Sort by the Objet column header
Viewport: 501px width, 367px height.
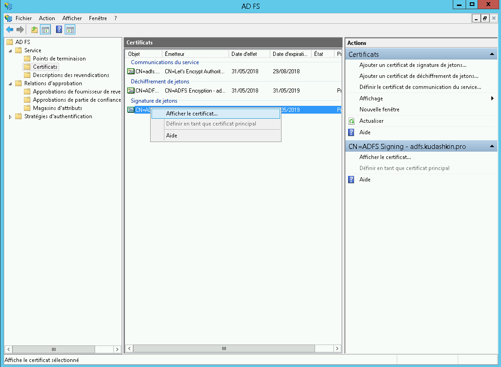pos(143,54)
